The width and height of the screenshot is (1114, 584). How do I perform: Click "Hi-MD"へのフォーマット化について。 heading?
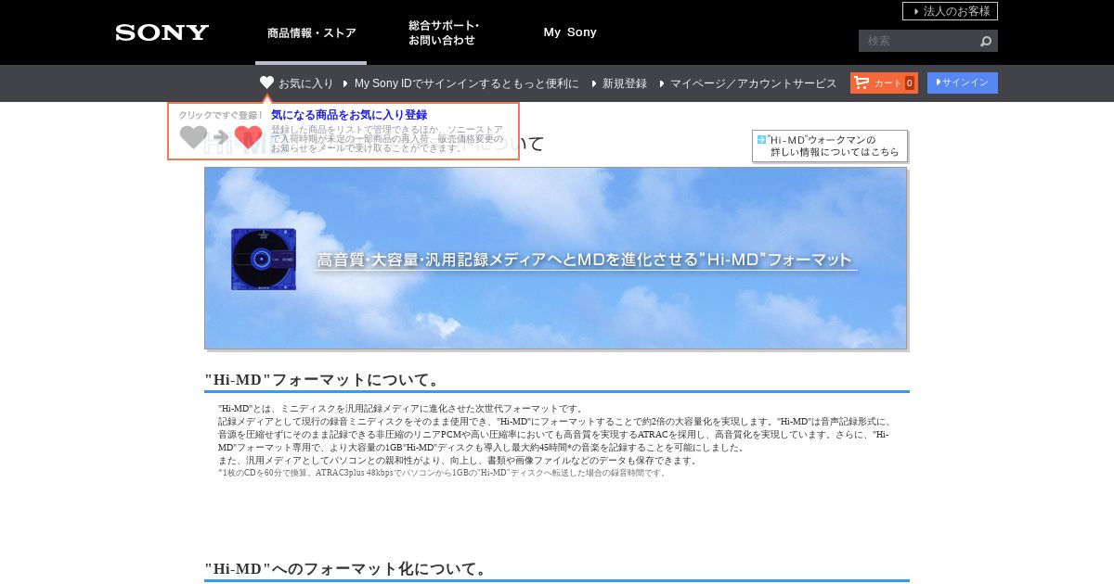[346, 568]
